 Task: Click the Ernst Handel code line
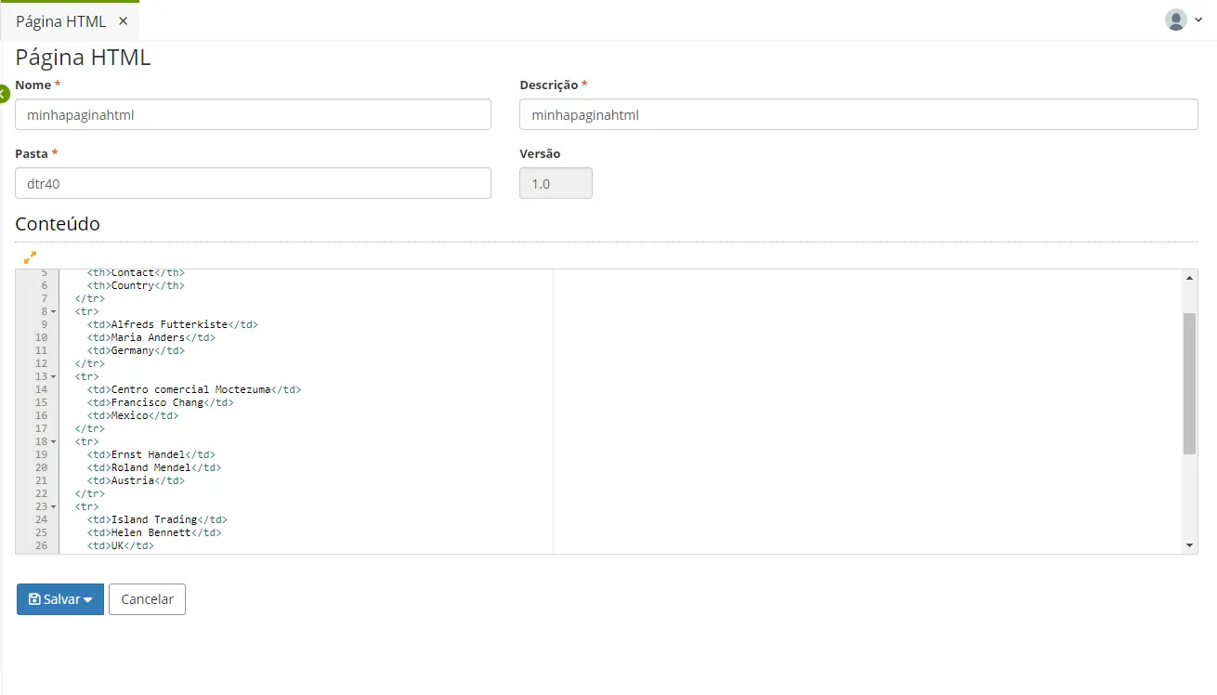(x=151, y=454)
